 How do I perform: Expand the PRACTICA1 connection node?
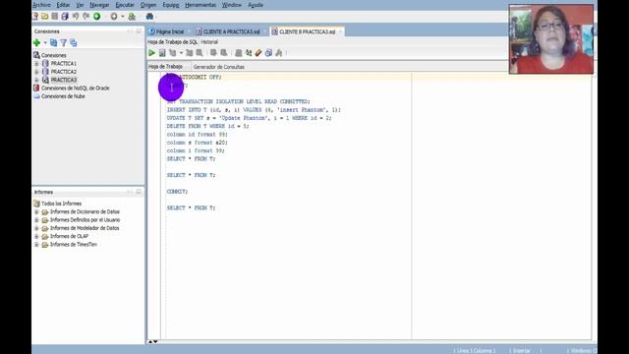point(36,63)
